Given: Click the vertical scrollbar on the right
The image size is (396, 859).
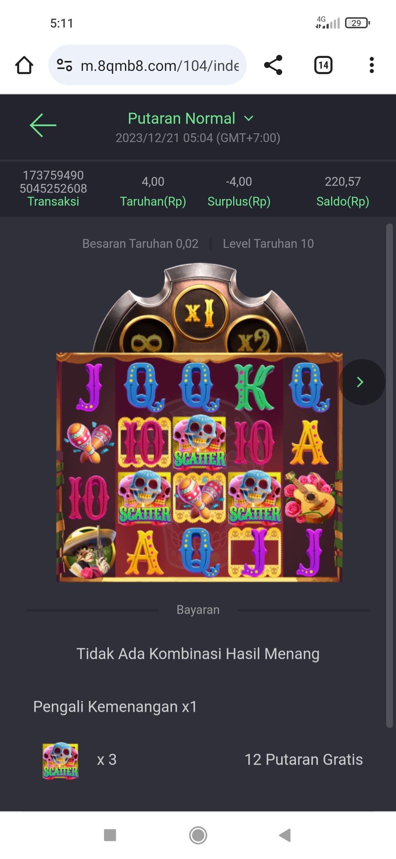Looking at the screenshot, I should coord(389,476).
